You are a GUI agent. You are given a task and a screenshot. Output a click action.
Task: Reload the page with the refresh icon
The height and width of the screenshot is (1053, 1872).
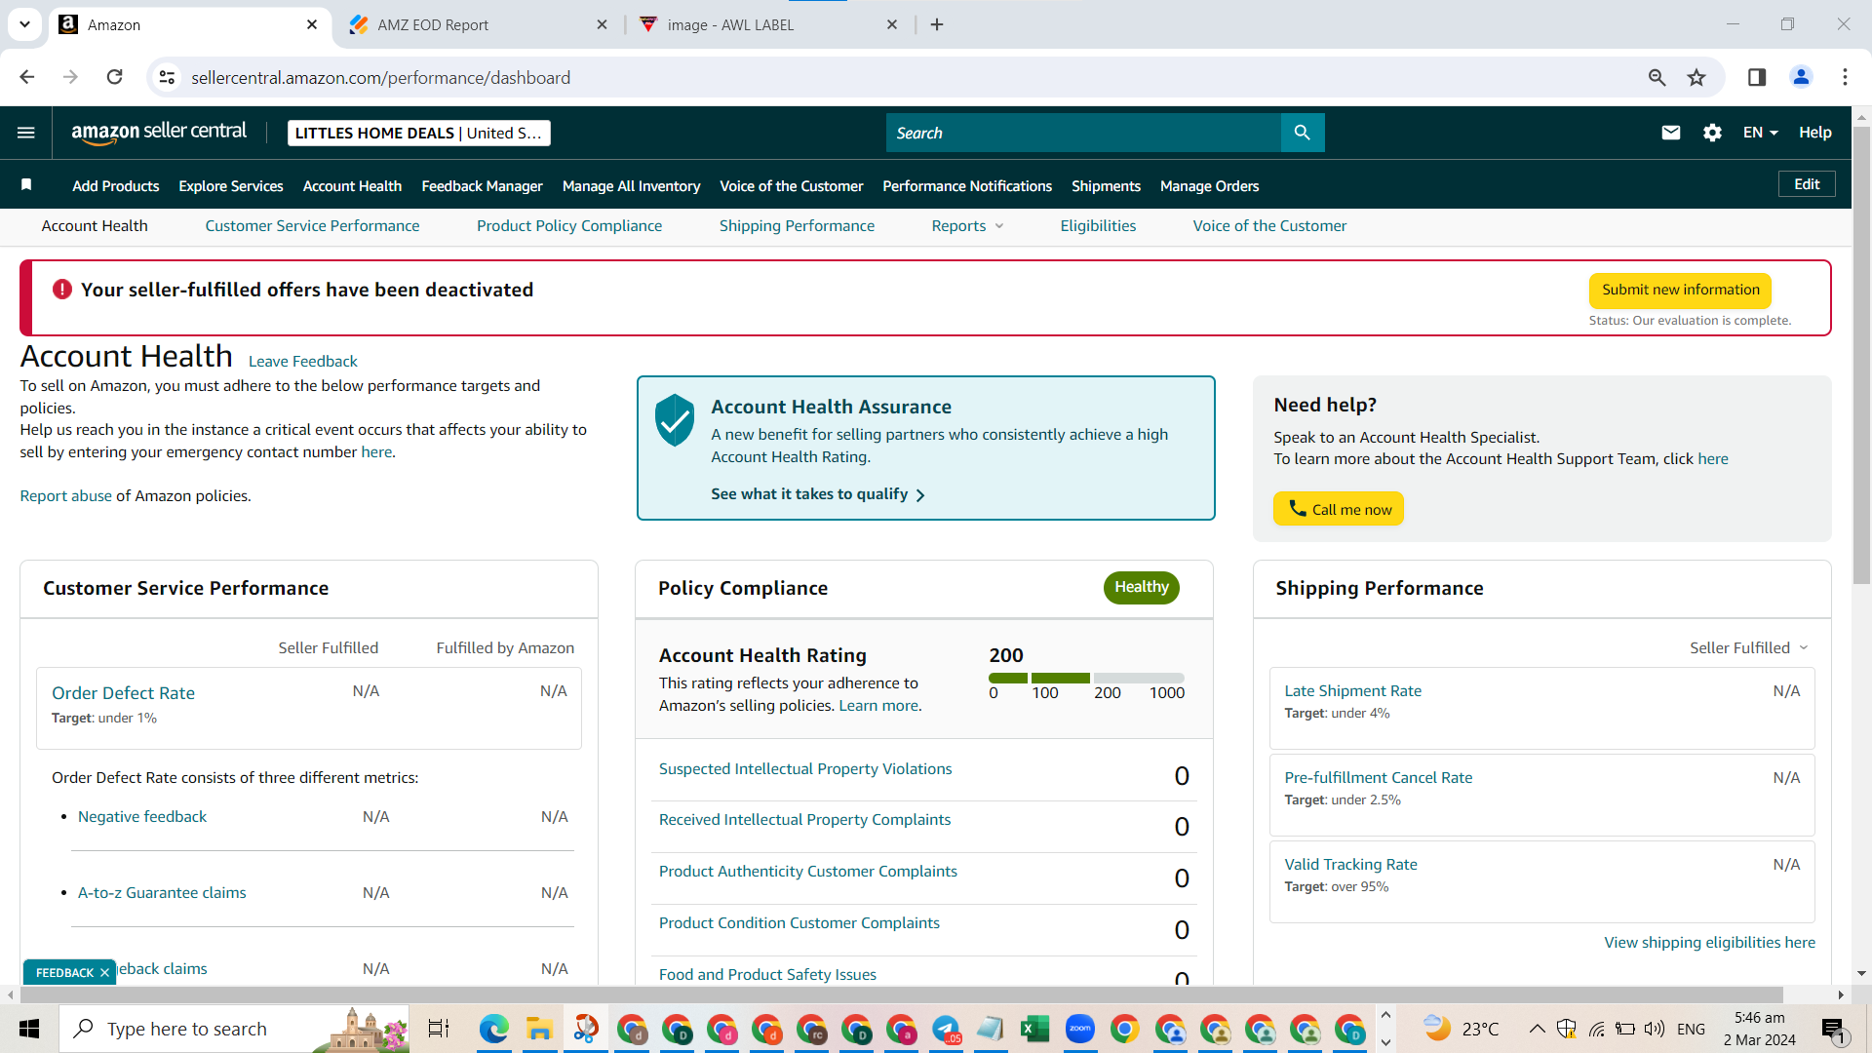(115, 77)
